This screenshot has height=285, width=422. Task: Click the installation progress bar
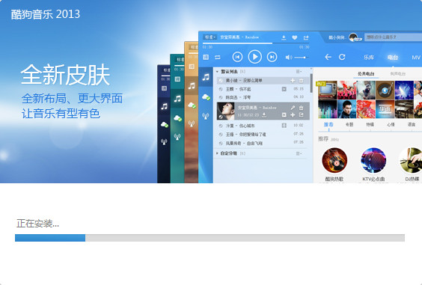click(x=210, y=238)
